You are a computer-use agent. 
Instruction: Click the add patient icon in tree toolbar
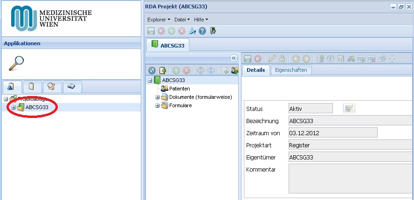click(x=235, y=71)
